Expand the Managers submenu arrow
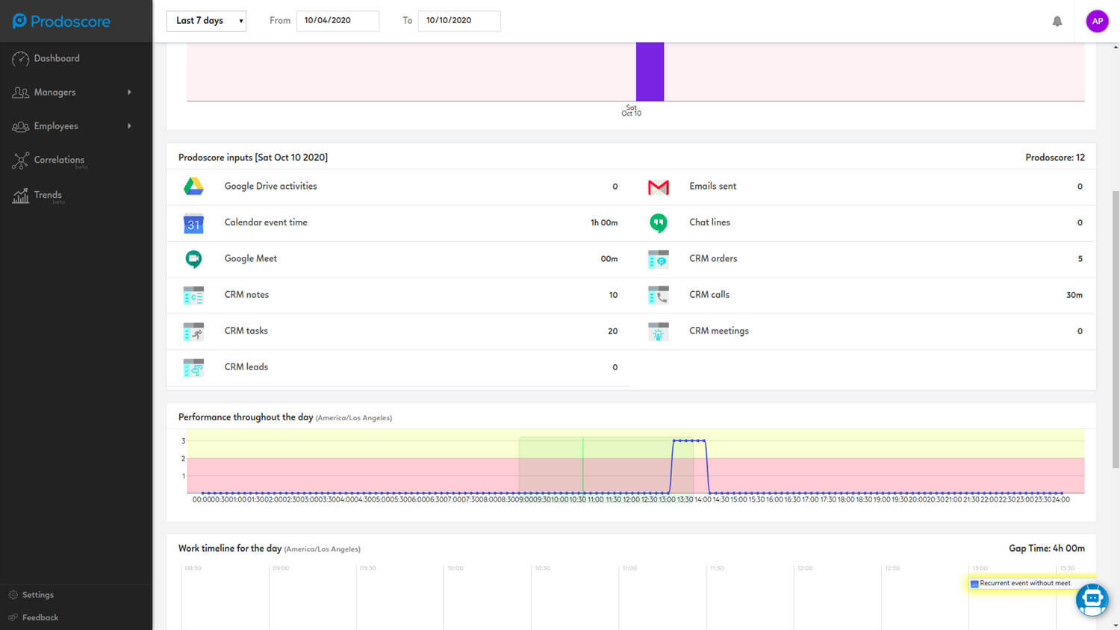1120x630 pixels. pyautogui.click(x=129, y=92)
